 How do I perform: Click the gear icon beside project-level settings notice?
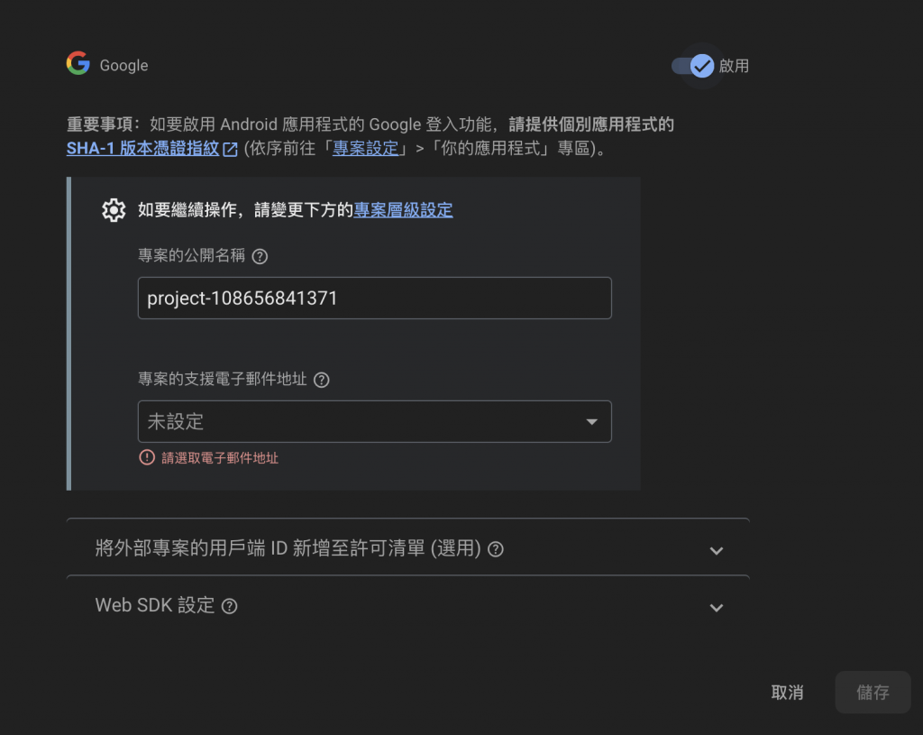[x=114, y=210]
